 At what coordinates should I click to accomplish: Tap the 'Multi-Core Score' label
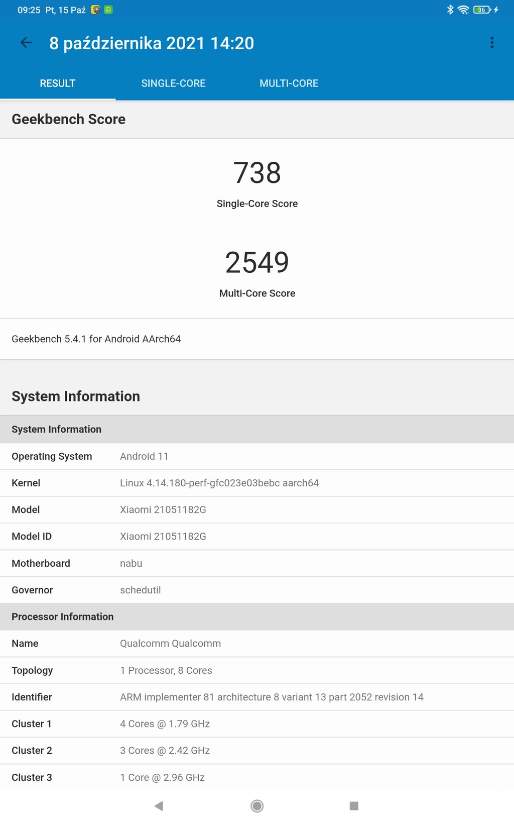tap(257, 293)
